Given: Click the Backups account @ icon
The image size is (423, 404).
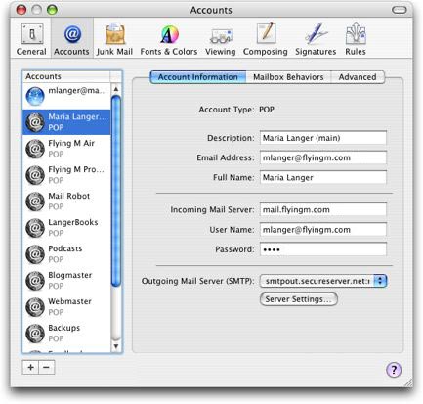Looking at the screenshot, I should click(x=35, y=334).
